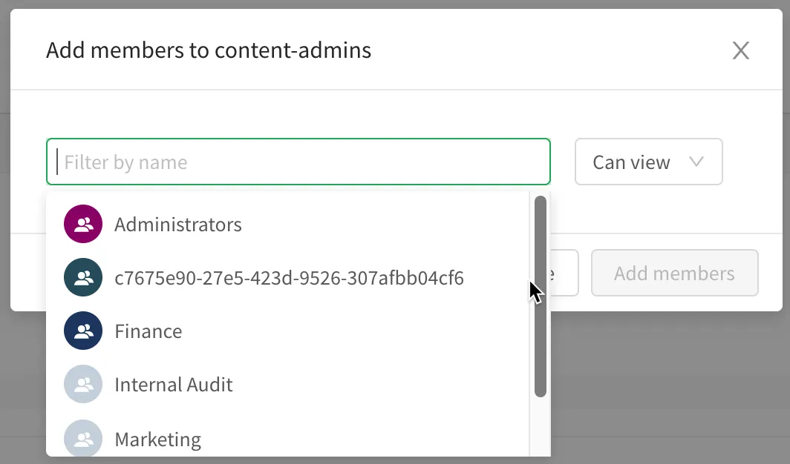Click the navy Finance group avatar icon
The width and height of the screenshot is (790, 464).
click(82, 331)
